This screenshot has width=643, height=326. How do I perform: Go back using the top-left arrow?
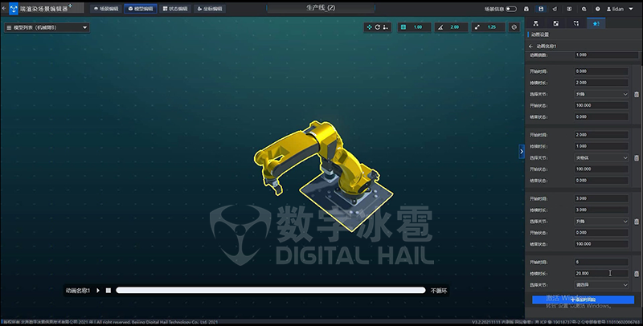(4, 8)
